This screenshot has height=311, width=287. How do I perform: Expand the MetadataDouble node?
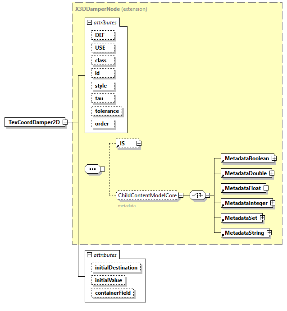tap(272, 173)
